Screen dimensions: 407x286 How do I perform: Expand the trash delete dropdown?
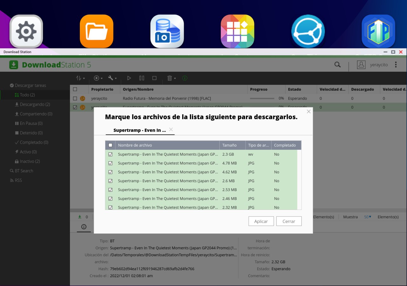click(171, 78)
